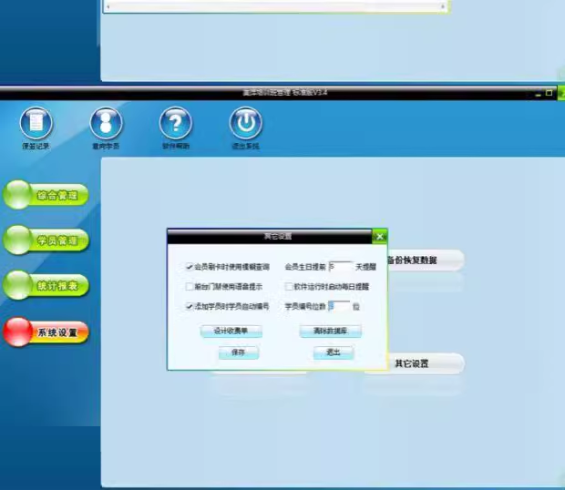Click the 会员生日提前 days input field
This screenshot has height=490, width=565.
pos(341,267)
